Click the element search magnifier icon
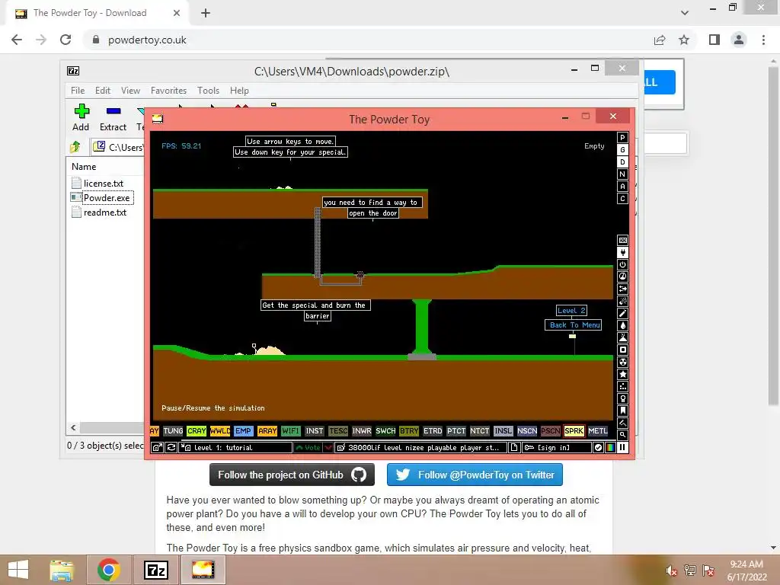This screenshot has width=780, height=585. click(622, 435)
